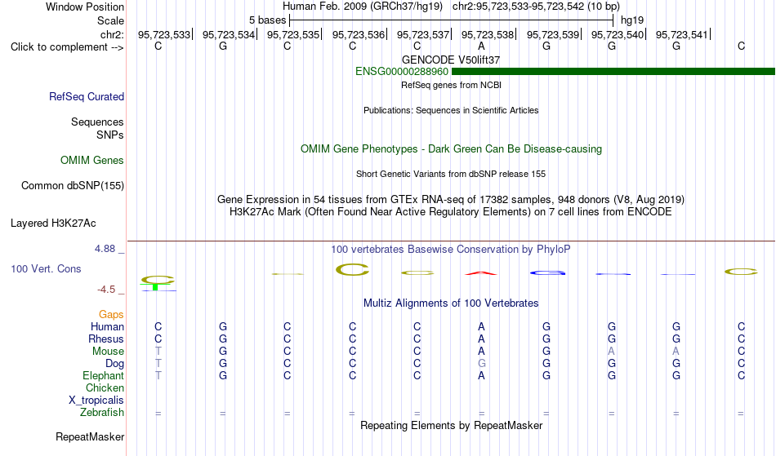
Task: Click the -4.5 PhyloP lower scale value
Action: 106,290
